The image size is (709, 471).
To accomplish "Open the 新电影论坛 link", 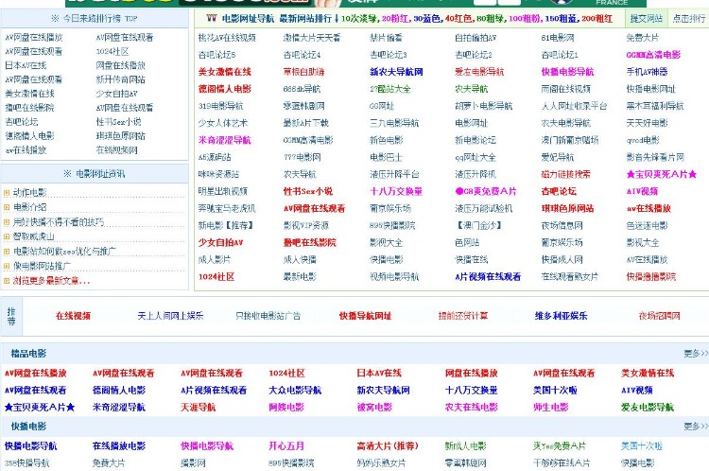I will [476, 140].
